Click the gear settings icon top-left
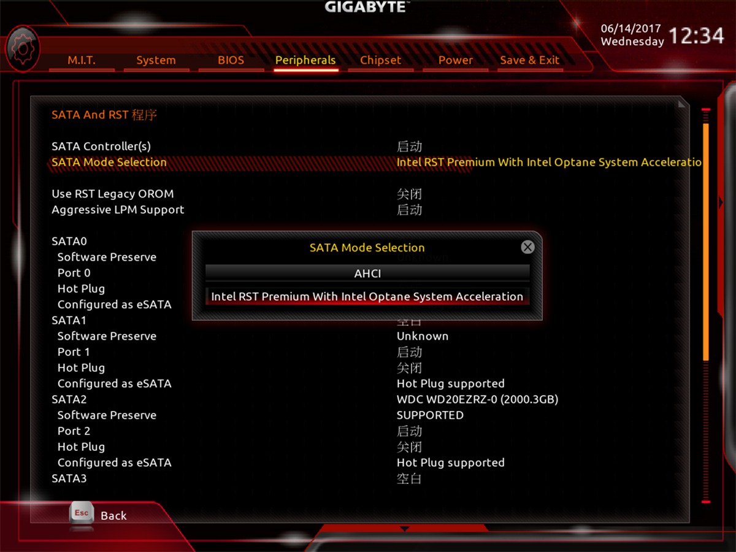736x552 pixels. (23, 48)
